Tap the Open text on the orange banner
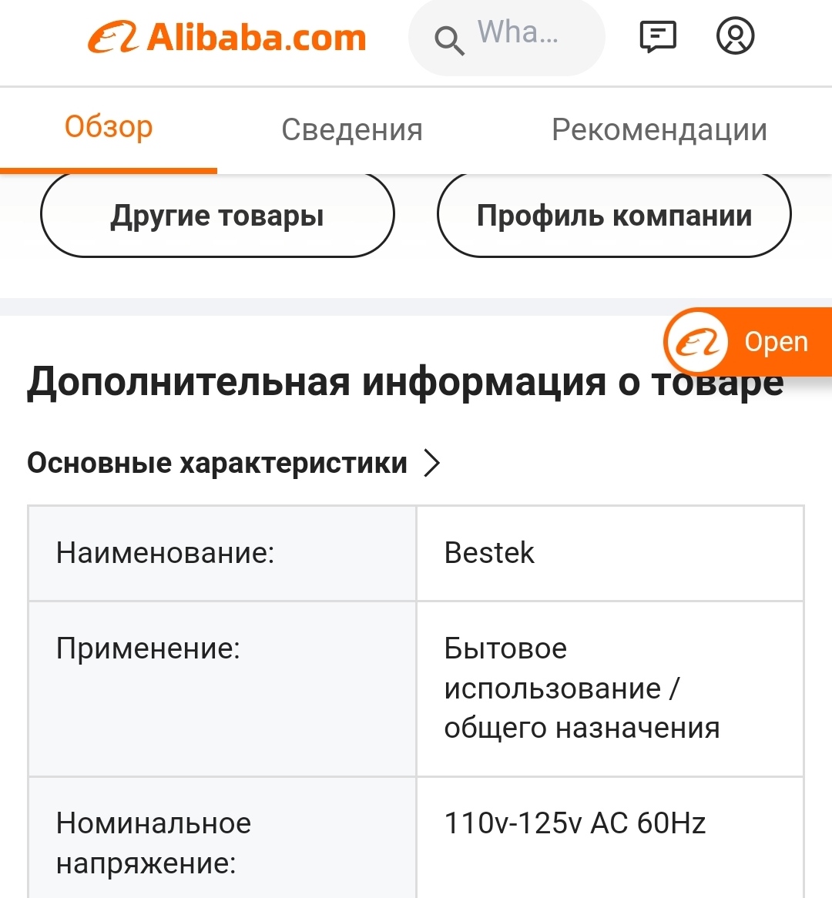Image resolution: width=832 pixels, height=898 pixels. [776, 342]
